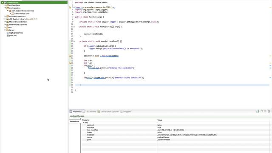Expand Maven Dependencies
Image resolution: width=272 pixels, height=153 pixels.
click(5, 22)
